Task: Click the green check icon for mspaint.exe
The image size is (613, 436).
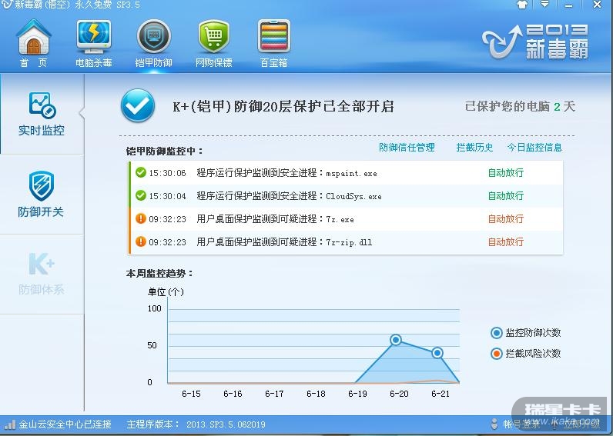Action: [x=141, y=172]
